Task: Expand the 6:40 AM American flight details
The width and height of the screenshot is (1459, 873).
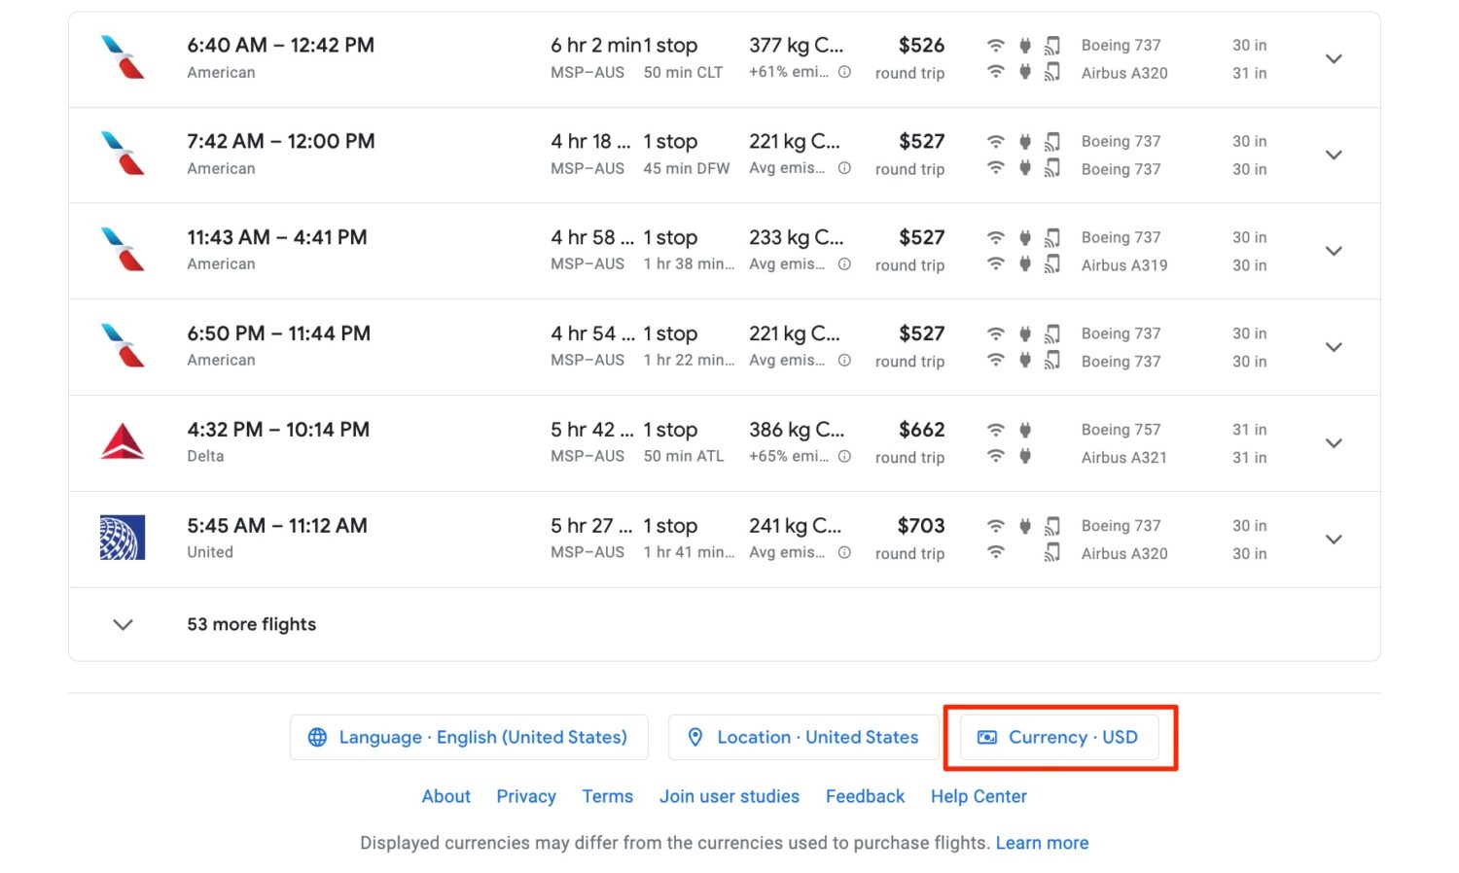Action: [x=1334, y=59]
